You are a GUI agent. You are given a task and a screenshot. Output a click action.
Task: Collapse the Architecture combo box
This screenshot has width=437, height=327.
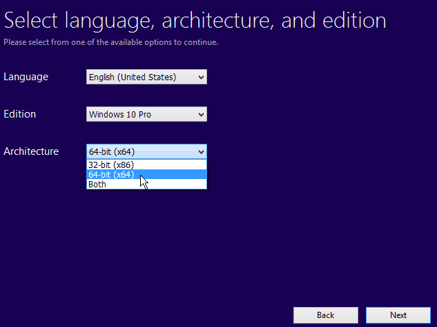point(146,151)
